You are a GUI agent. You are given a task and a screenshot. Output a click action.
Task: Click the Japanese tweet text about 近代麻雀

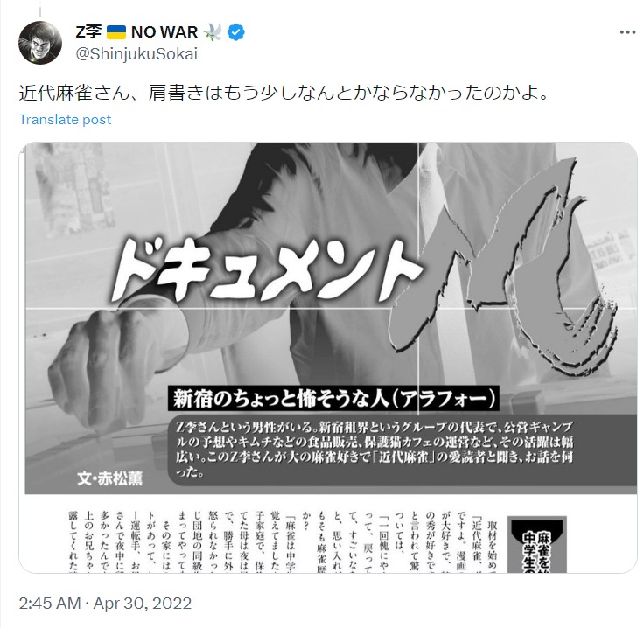(x=283, y=94)
